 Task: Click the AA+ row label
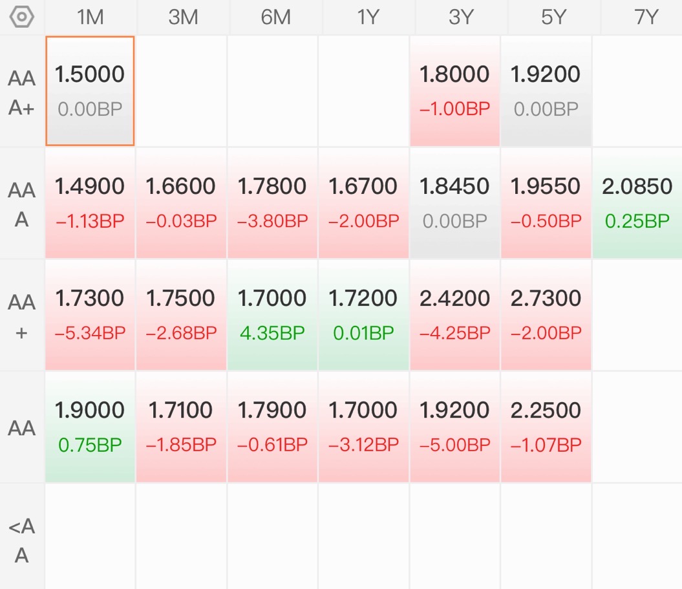[22, 316]
